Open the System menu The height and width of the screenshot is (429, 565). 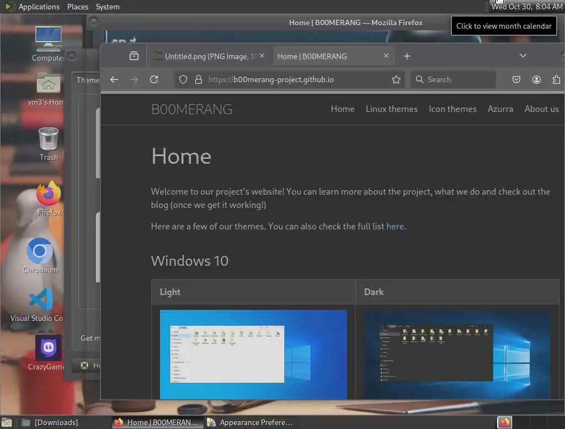pos(108,7)
